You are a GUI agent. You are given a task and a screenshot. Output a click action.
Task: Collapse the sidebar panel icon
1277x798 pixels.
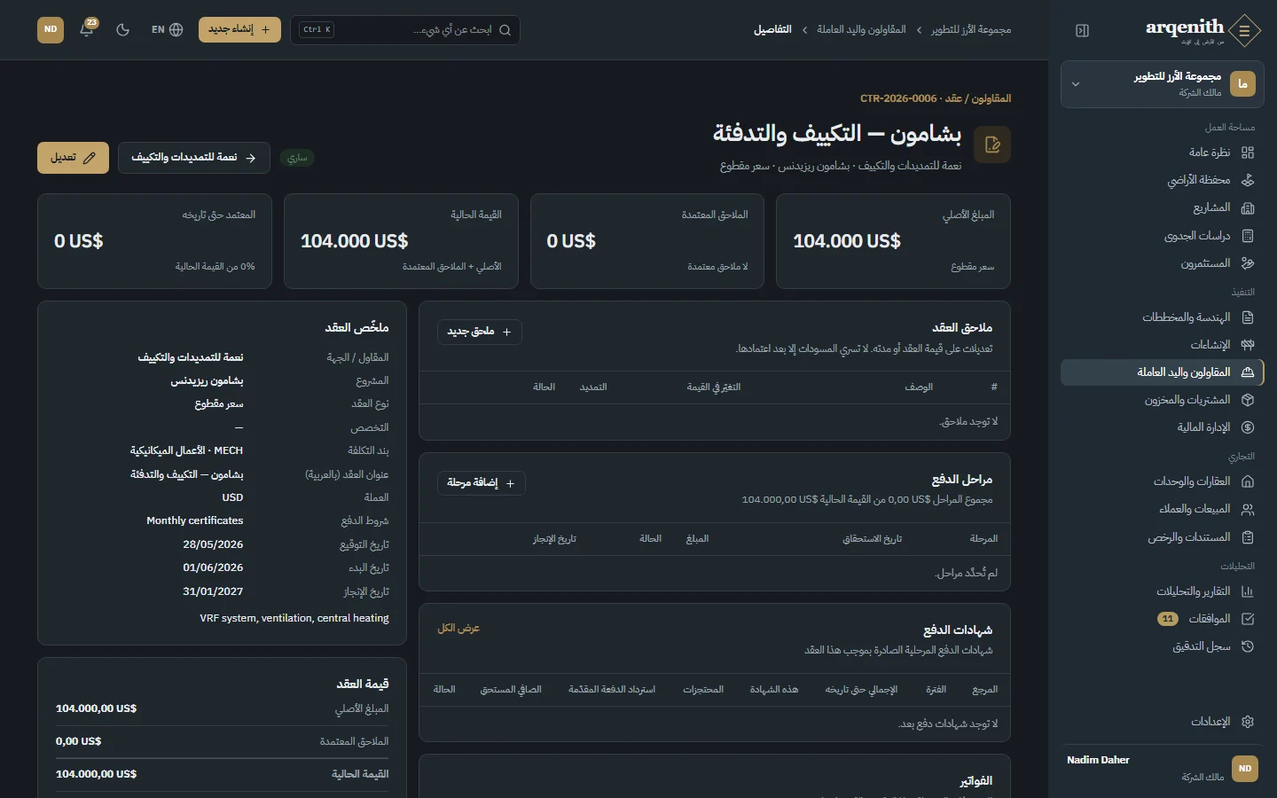pos(1082,30)
